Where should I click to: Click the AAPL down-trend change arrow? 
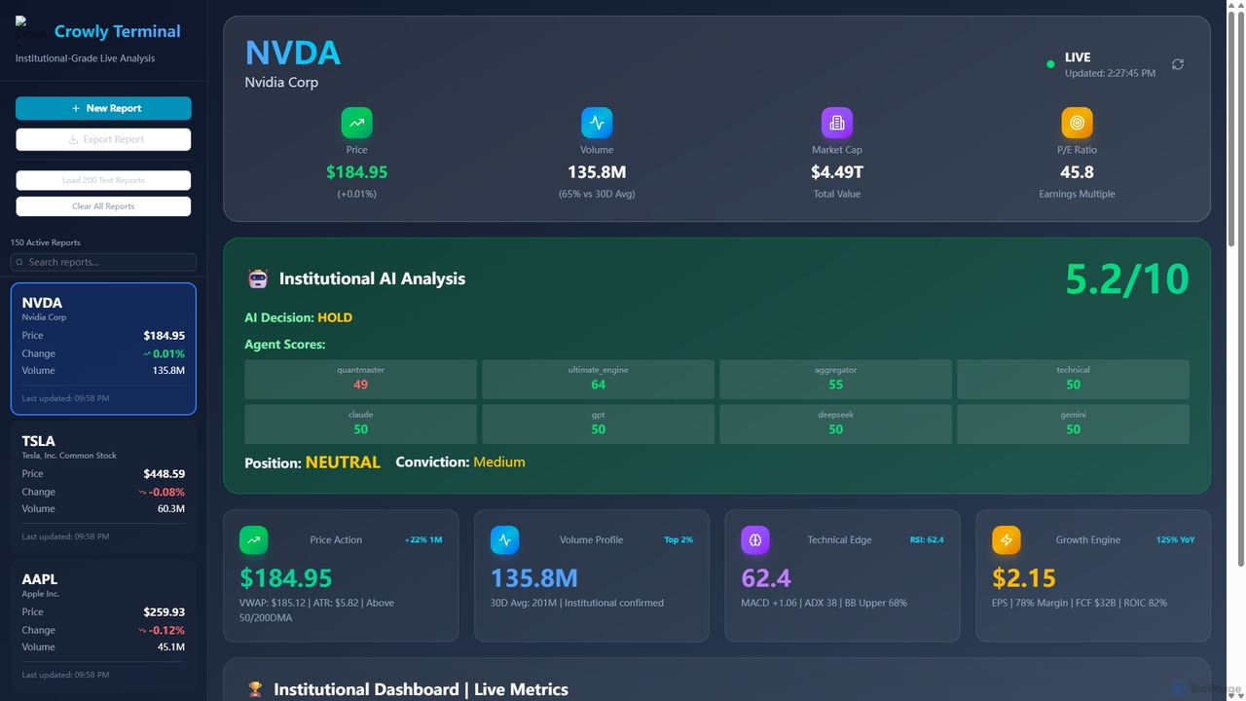point(143,630)
